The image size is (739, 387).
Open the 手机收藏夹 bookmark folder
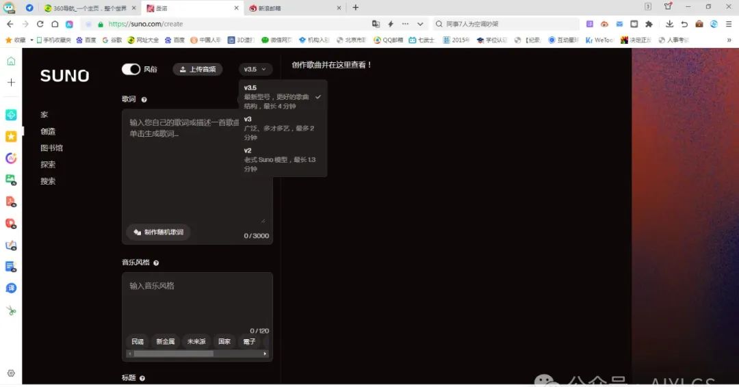pyautogui.click(x=54, y=40)
